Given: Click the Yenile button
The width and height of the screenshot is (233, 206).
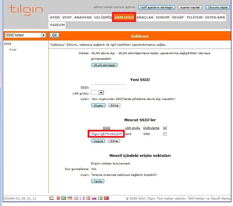Looking at the screenshot, I should coord(98,181).
